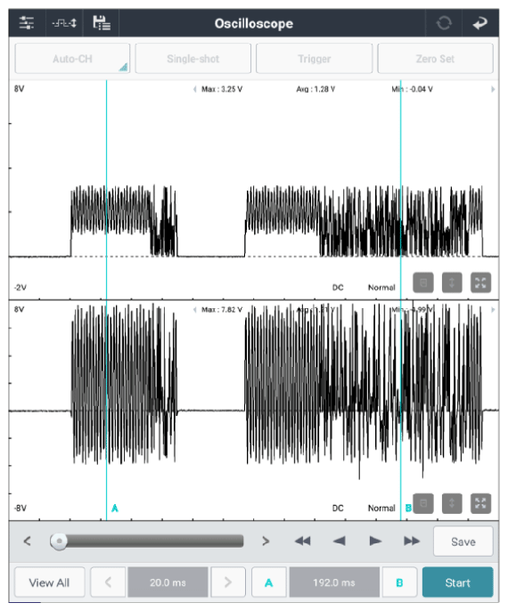Start the oscilloscope acquisition
The image size is (508, 611).
(458, 582)
